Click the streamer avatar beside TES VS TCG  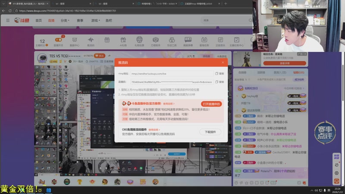42,58
